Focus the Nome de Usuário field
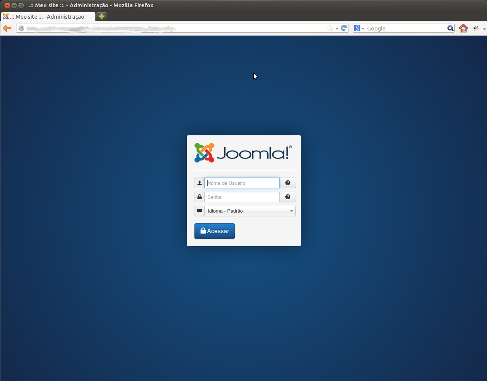487x381 pixels. (242, 183)
